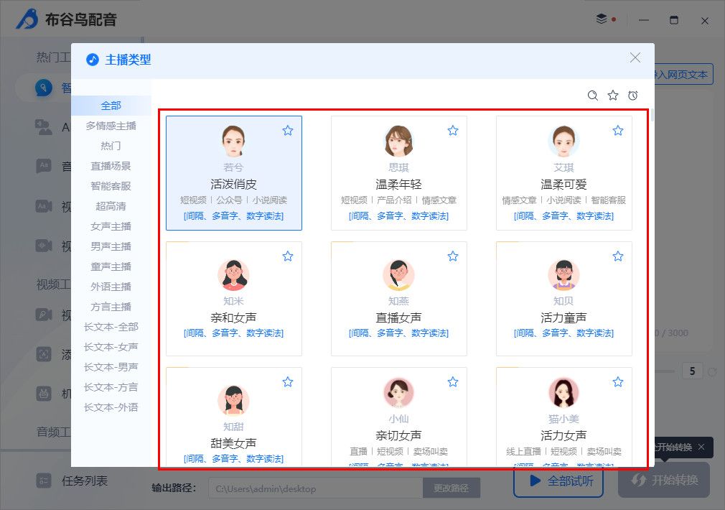Pick the 知甜 avatar

coord(233,401)
